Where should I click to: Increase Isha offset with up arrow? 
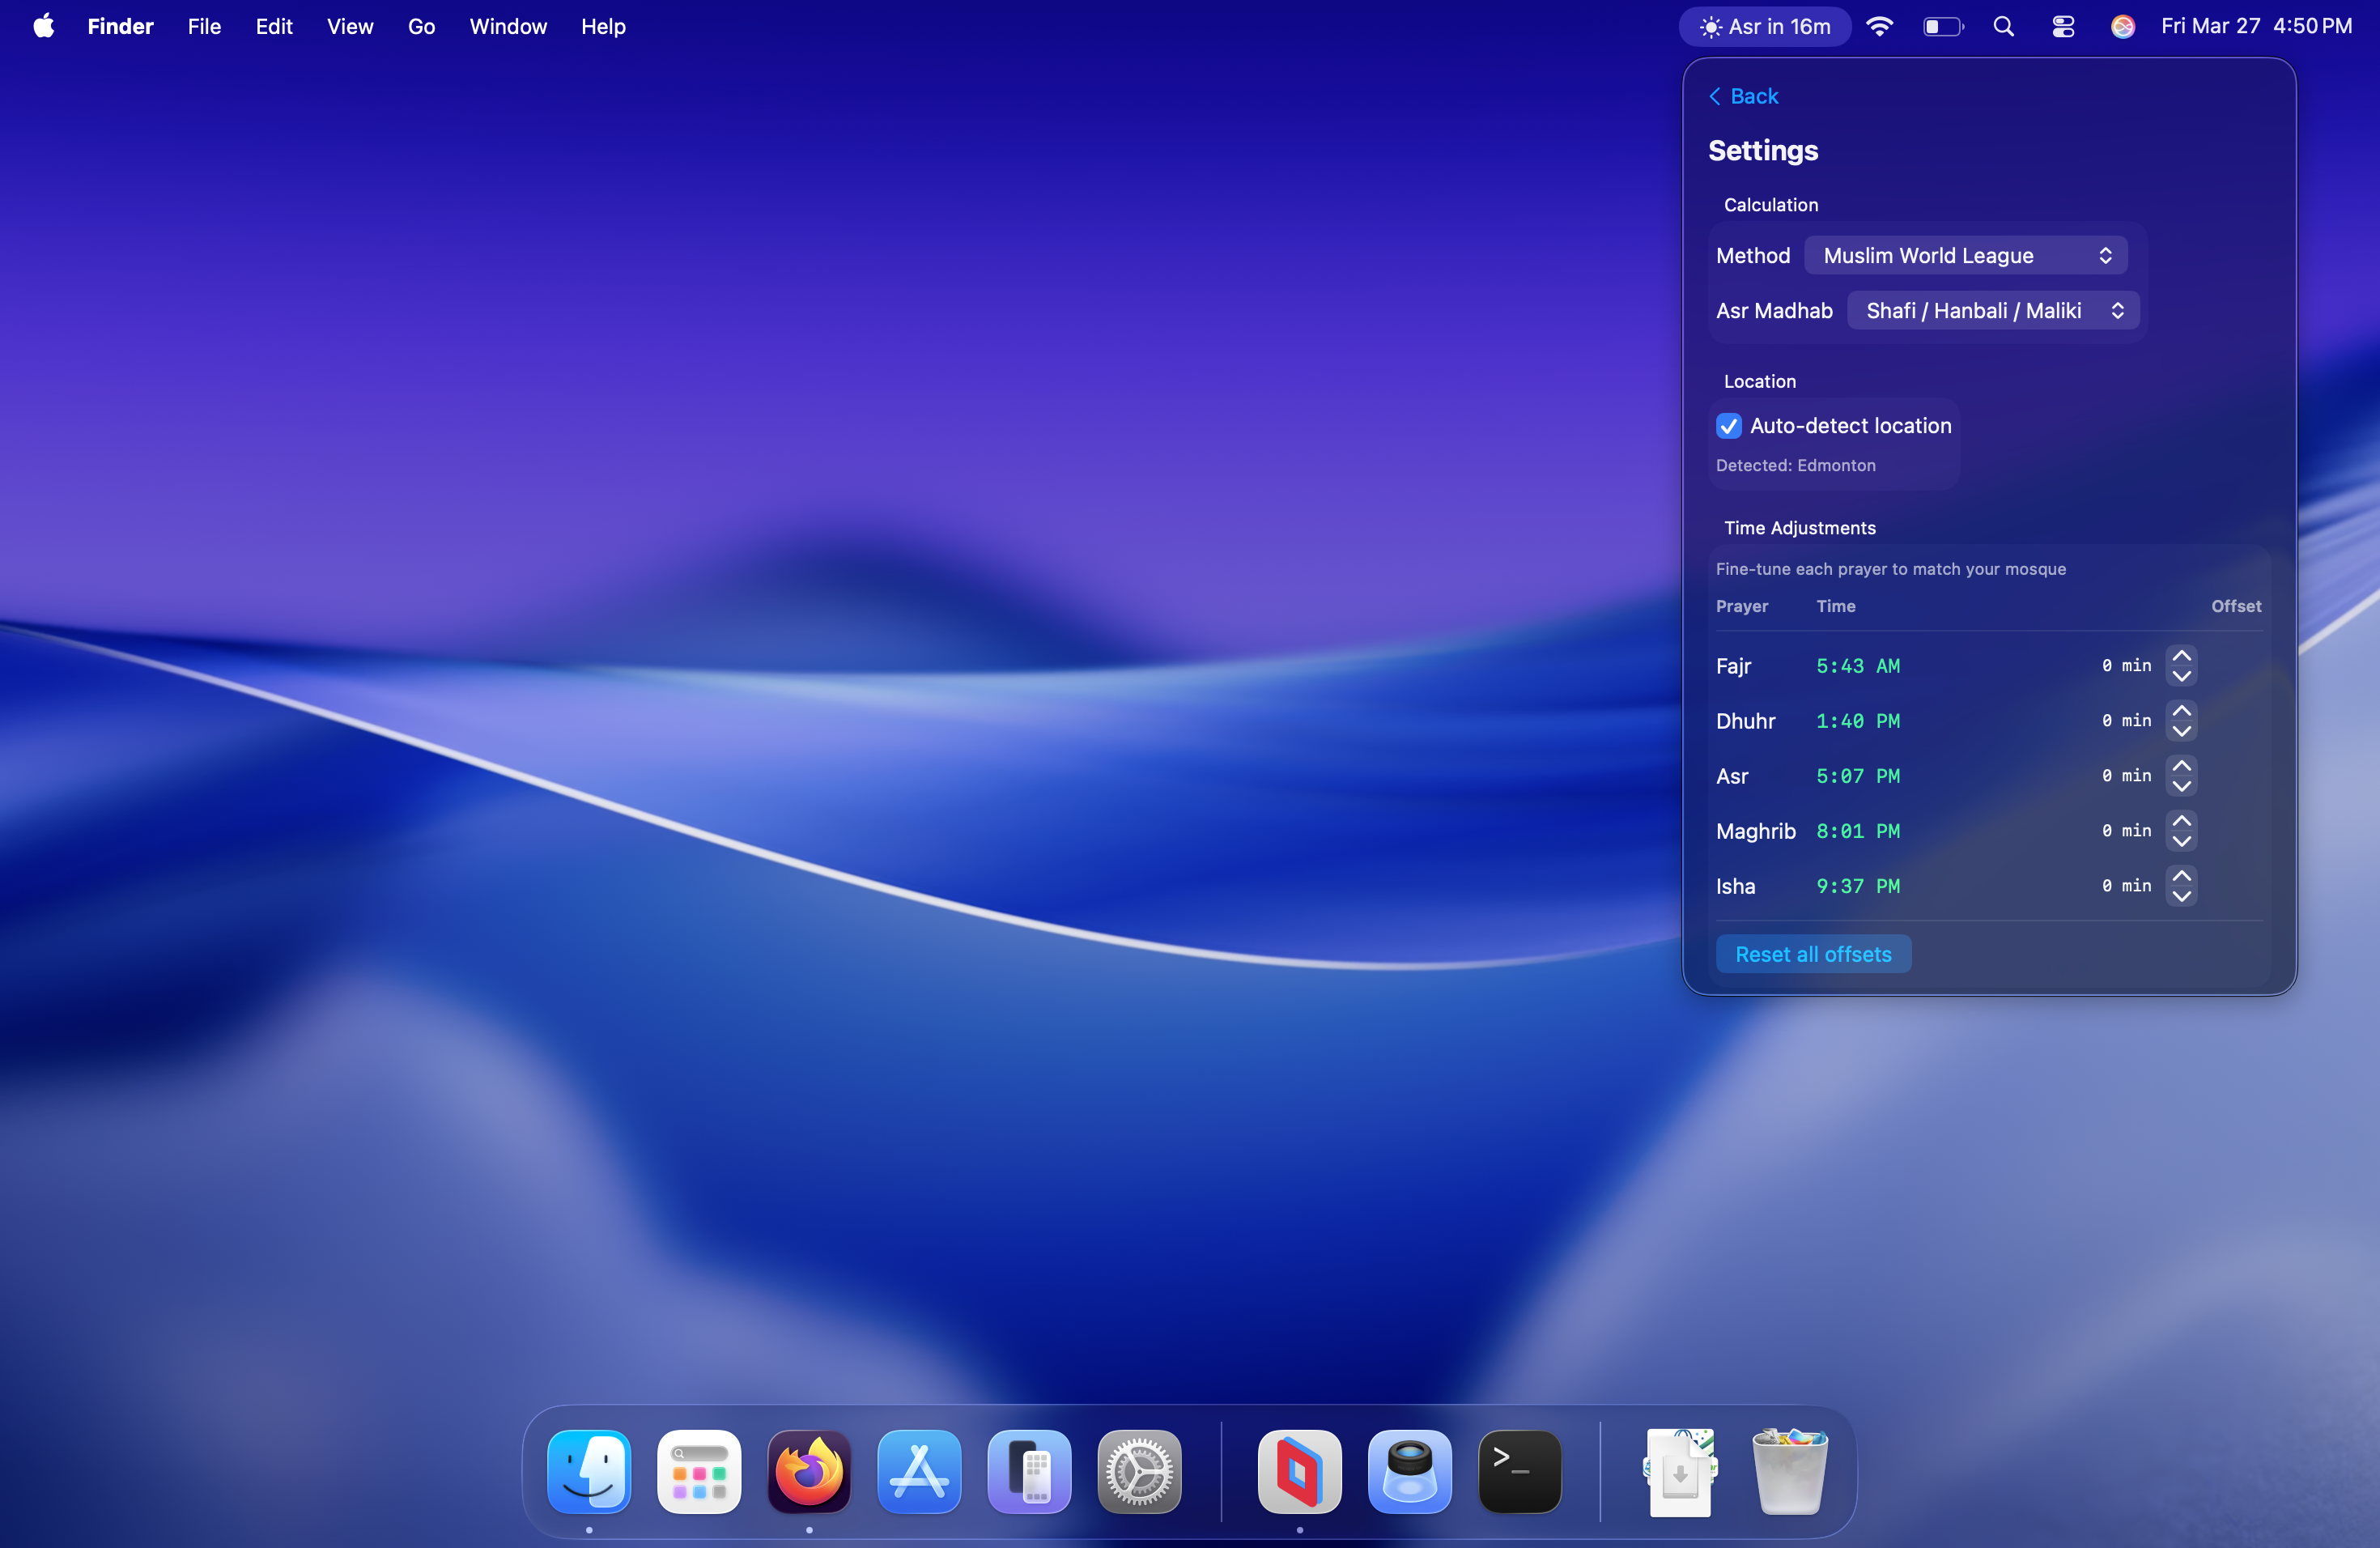(2182, 876)
